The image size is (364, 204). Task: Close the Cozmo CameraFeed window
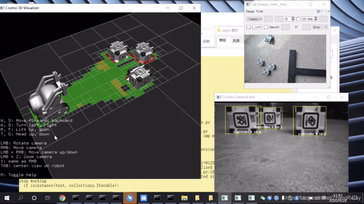[x=342, y=97]
